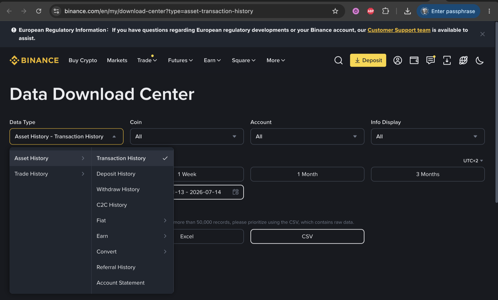Expand the More navigation menu
The height and width of the screenshot is (300, 498).
[276, 60]
